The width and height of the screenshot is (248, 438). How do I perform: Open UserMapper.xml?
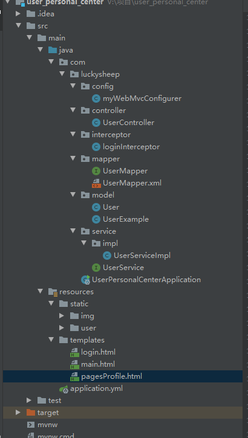pyautogui.click(x=132, y=183)
